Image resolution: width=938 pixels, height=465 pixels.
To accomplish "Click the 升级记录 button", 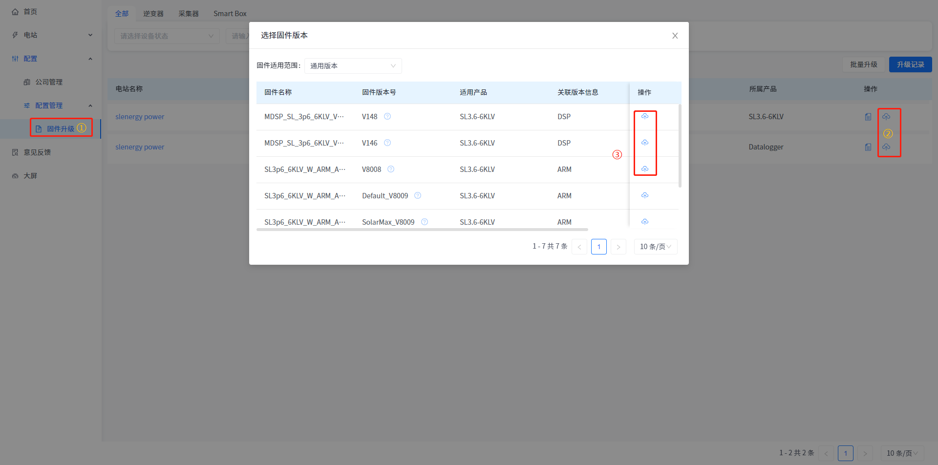I will [910, 64].
